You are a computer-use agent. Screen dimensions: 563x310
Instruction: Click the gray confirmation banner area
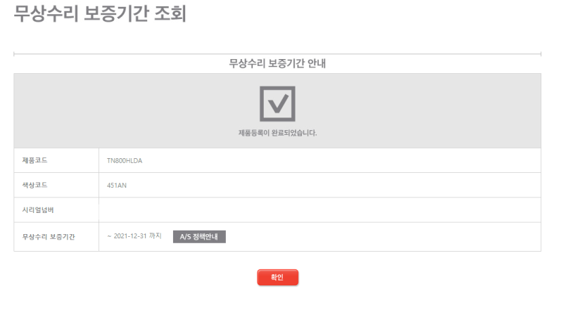[x=277, y=111]
